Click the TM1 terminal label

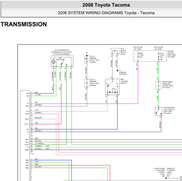[27, 163]
